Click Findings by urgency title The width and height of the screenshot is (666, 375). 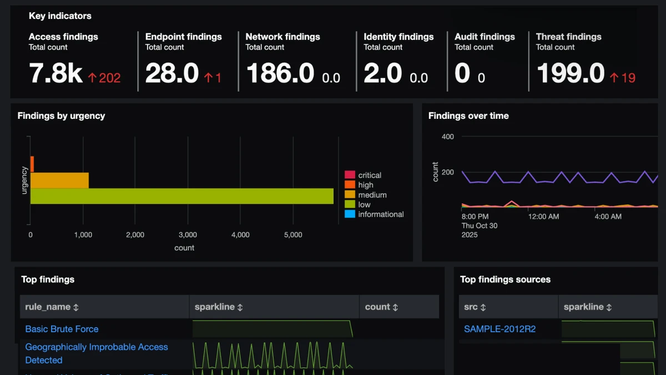tap(61, 116)
